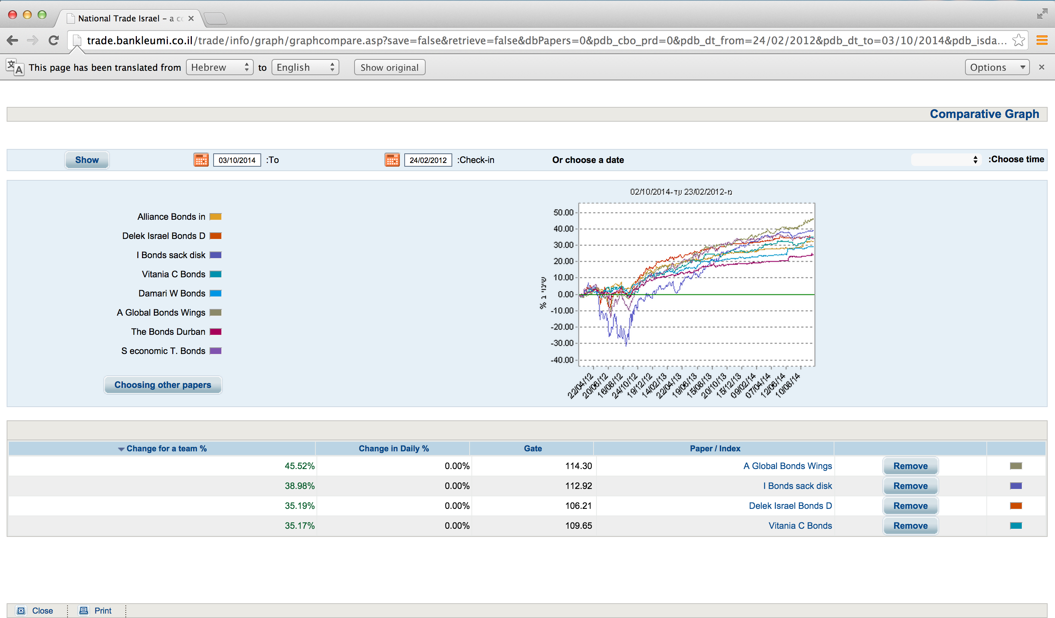Enter fullscreen with the arrows icon

1042,14
